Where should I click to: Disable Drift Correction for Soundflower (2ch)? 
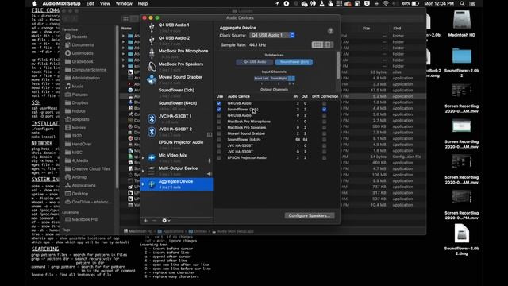(325, 110)
